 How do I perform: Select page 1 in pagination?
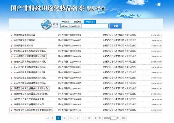pyautogui.click(x=59, y=118)
